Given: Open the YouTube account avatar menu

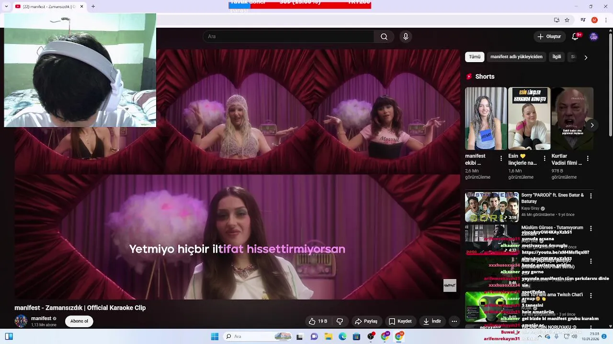Looking at the screenshot, I should point(593,36).
